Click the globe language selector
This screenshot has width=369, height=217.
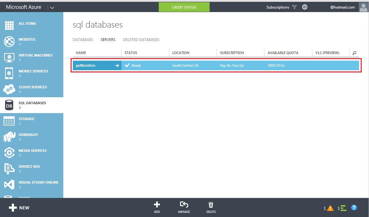point(304,7)
